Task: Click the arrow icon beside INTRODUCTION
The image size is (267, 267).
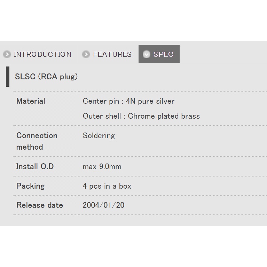Action: pyautogui.click(x=7, y=54)
